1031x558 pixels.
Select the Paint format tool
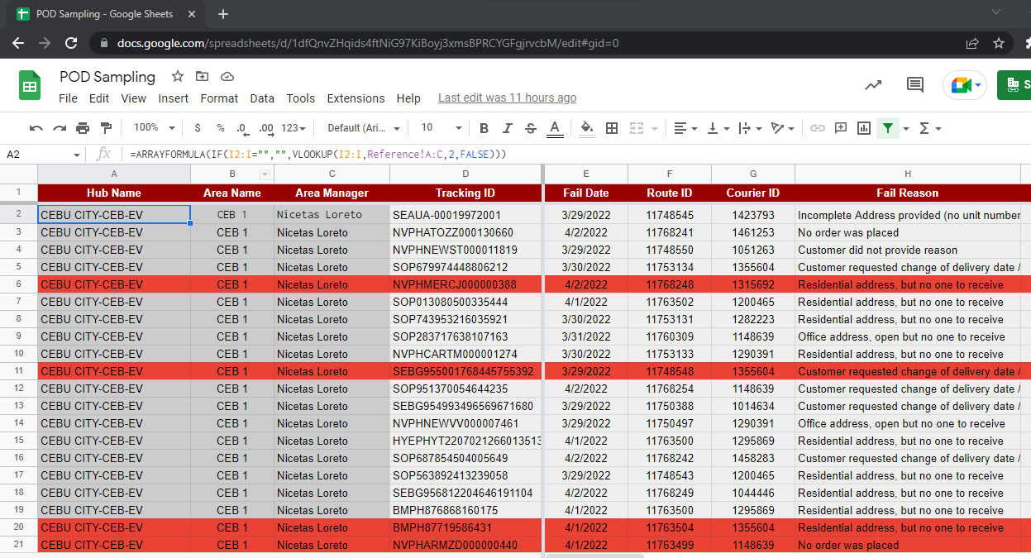coord(106,128)
